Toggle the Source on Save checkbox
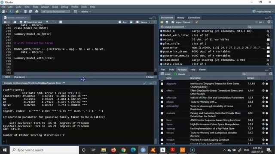This screenshot has width=275, height=154. (25, 22)
